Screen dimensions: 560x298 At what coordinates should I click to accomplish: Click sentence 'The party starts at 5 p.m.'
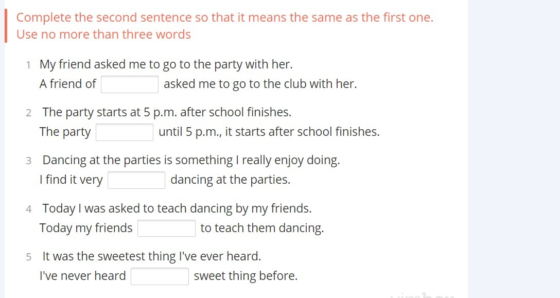click(167, 113)
